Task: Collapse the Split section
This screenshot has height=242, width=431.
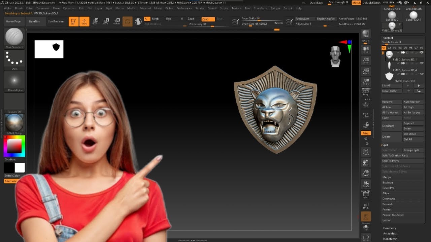Action: [385, 145]
